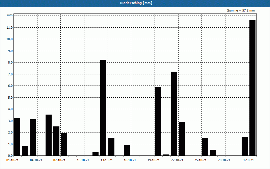Select the 5,9 mm bar on 19.10.21

158,121
